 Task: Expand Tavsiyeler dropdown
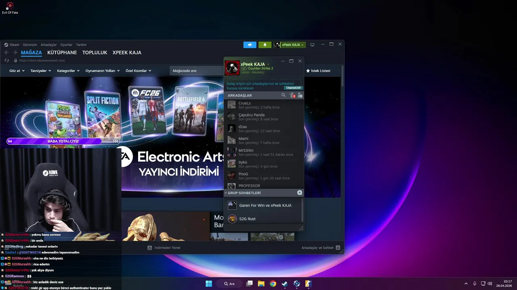(41, 71)
